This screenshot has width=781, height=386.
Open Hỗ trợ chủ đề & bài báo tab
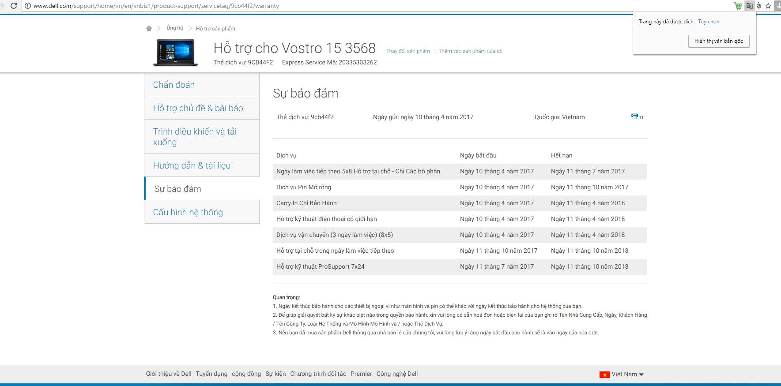pos(202,108)
